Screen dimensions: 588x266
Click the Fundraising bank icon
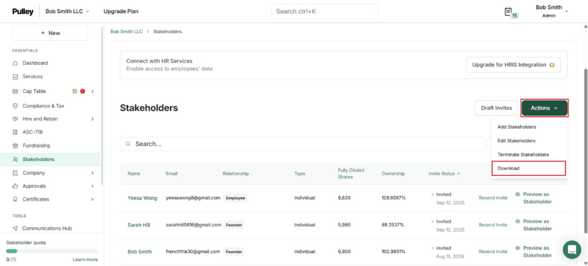coord(15,145)
